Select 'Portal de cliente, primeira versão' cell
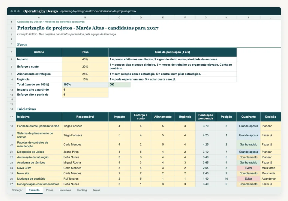Screen dimensions: 288x201 (39, 126)
